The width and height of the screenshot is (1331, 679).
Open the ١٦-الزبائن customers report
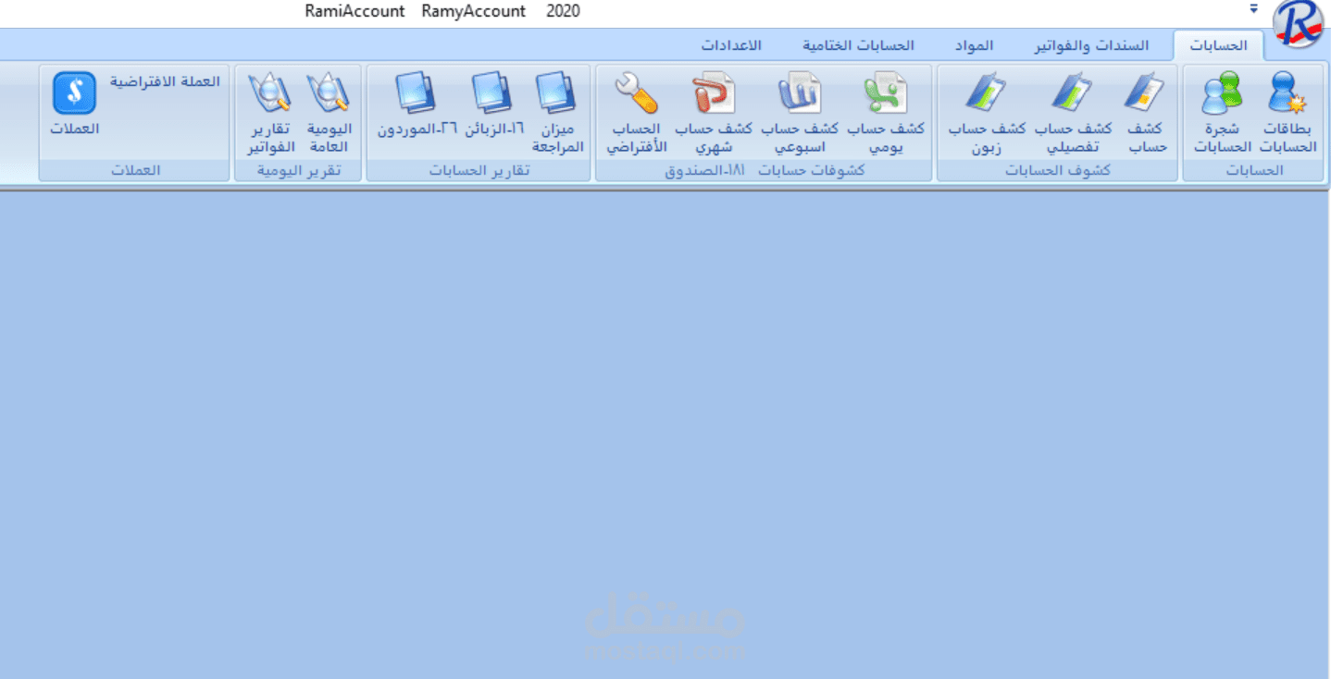click(493, 105)
